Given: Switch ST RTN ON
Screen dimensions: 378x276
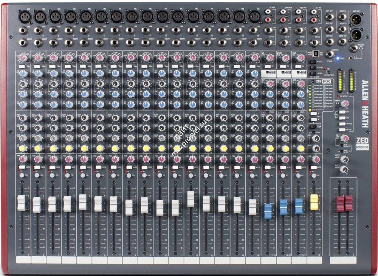Looking at the screenshot, I should tap(268, 66).
